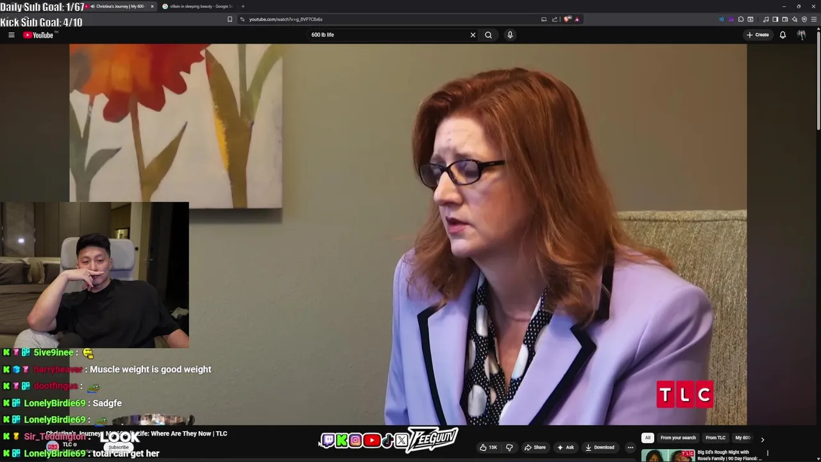The image size is (821, 462).
Task: Open the YouTube account avatar menu
Action: 801,35
